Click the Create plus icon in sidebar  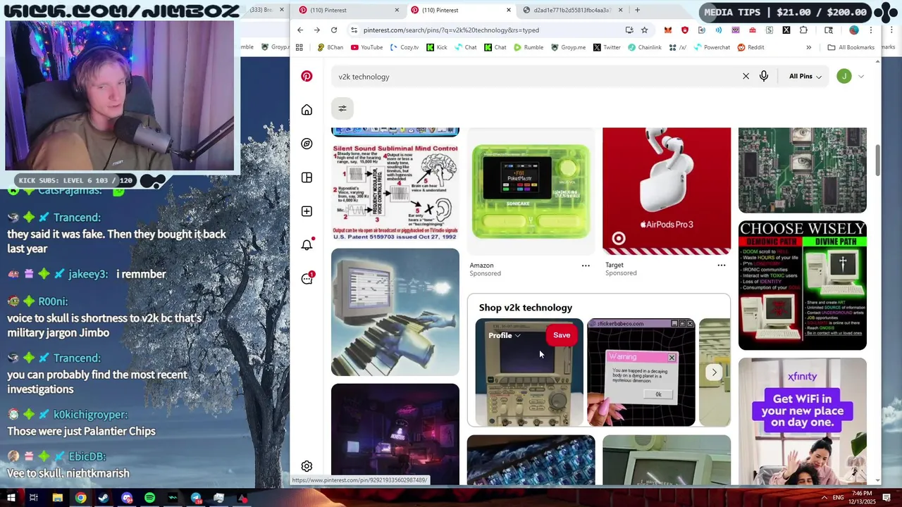click(307, 211)
